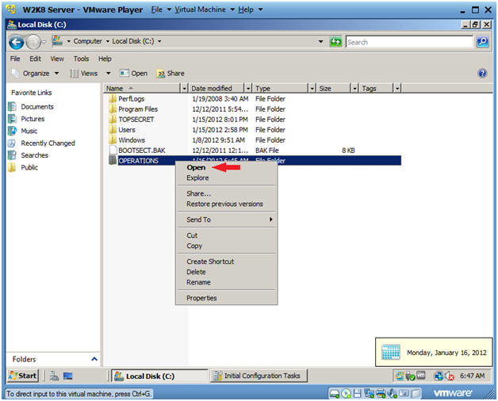Run search with the magnifier icon
Viewport: 498px width, 401px height.
[482, 41]
